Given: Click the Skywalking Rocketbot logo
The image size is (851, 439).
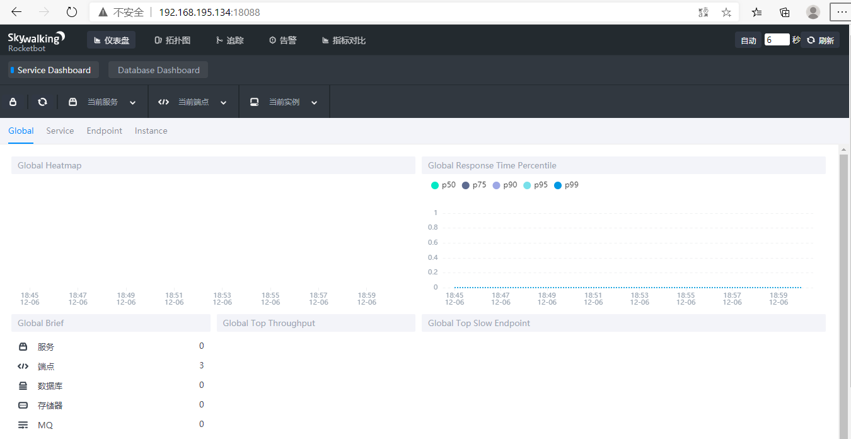Looking at the screenshot, I should click(x=35, y=40).
